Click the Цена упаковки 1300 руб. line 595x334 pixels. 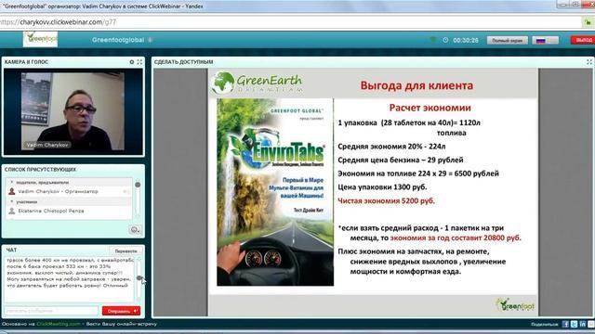[382, 187]
